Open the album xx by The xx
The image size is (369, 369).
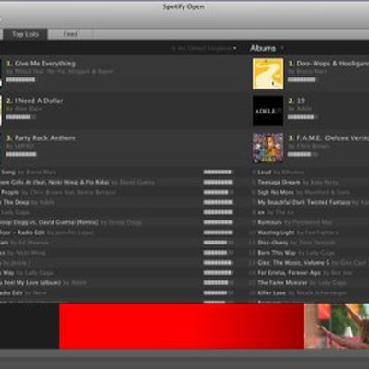pos(261,212)
